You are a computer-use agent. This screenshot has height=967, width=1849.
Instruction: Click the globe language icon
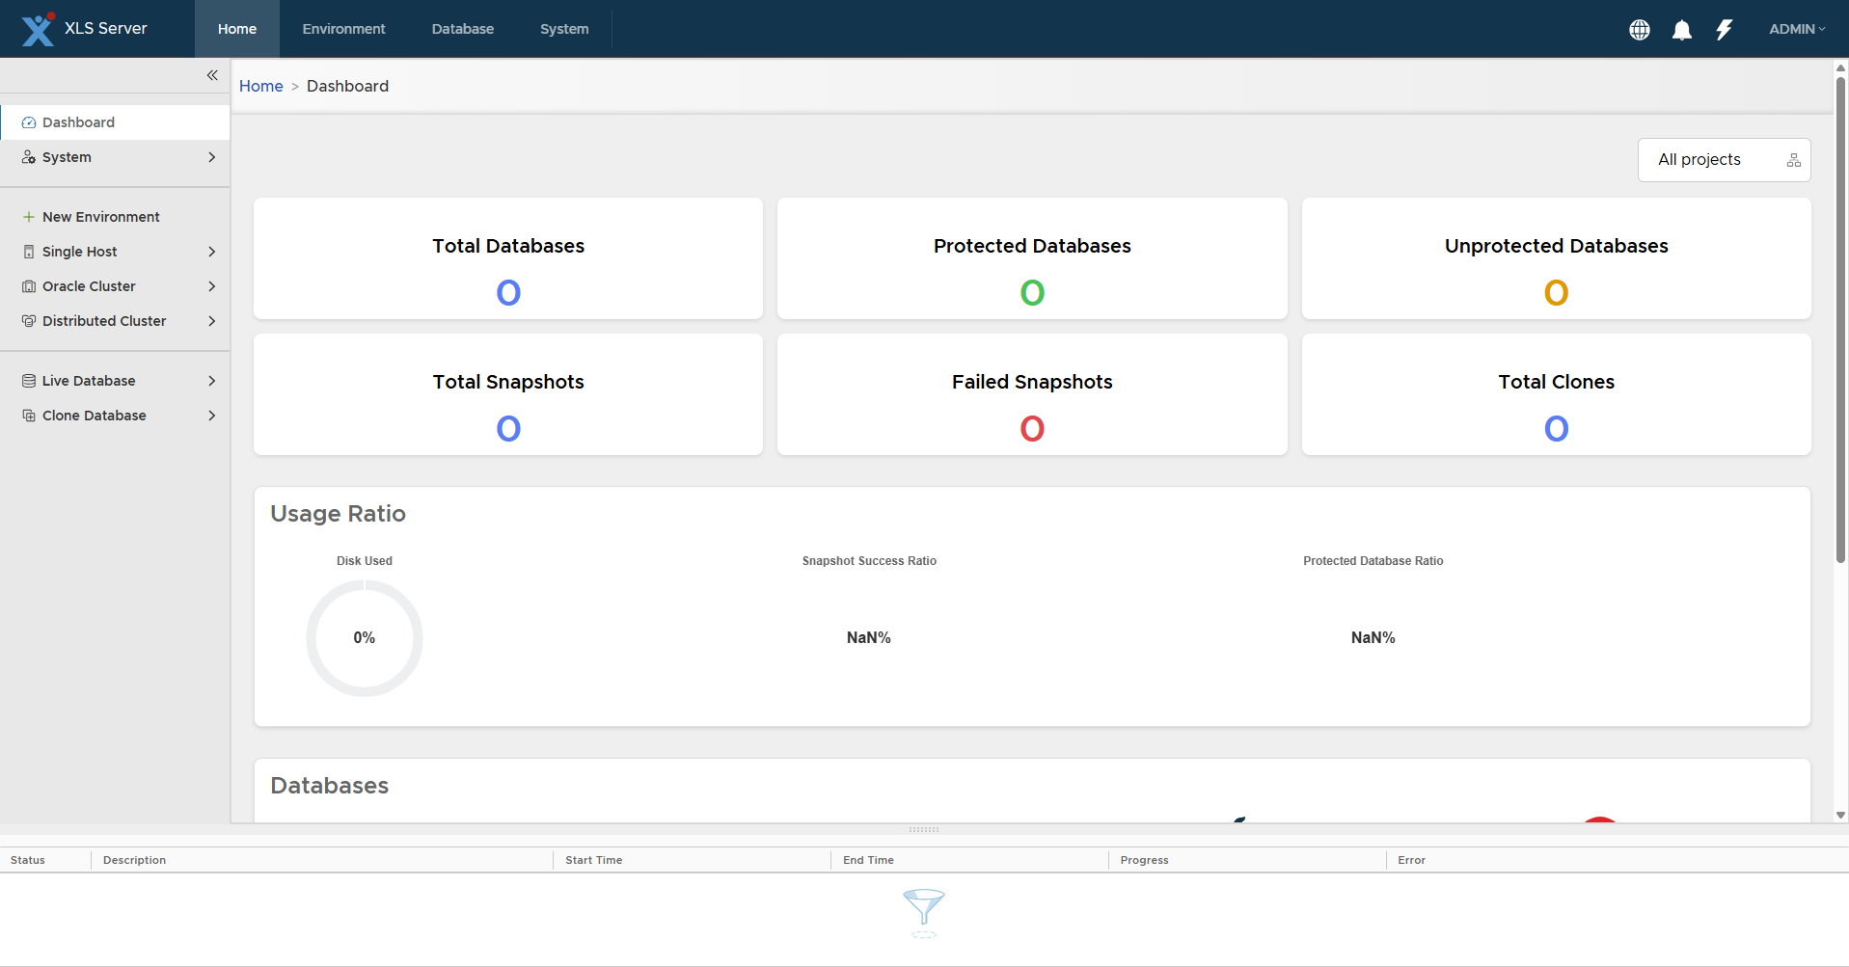click(1639, 30)
